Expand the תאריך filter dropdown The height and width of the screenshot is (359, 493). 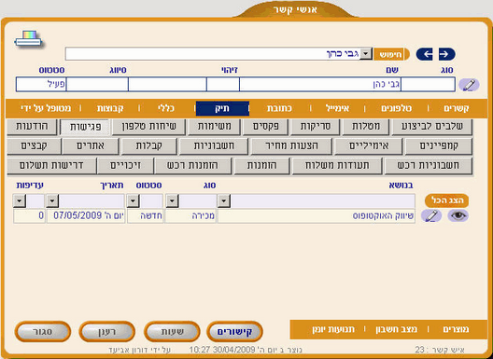pyautogui.click(x=52, y=200)
